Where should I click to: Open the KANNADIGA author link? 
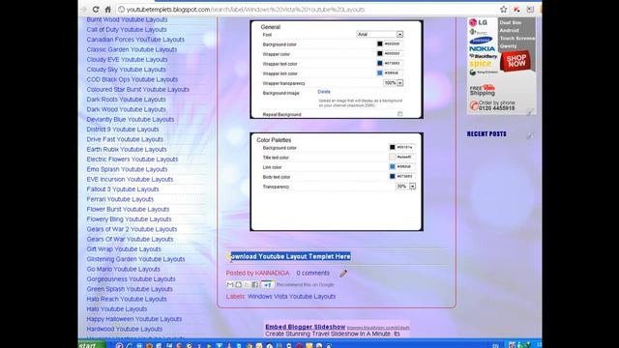click(272, 273)
